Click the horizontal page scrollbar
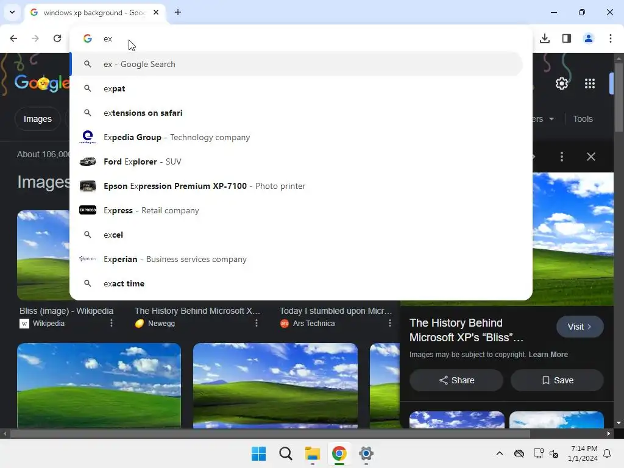The height and width of the screenshot is (468, 624). tap(271, 433)
